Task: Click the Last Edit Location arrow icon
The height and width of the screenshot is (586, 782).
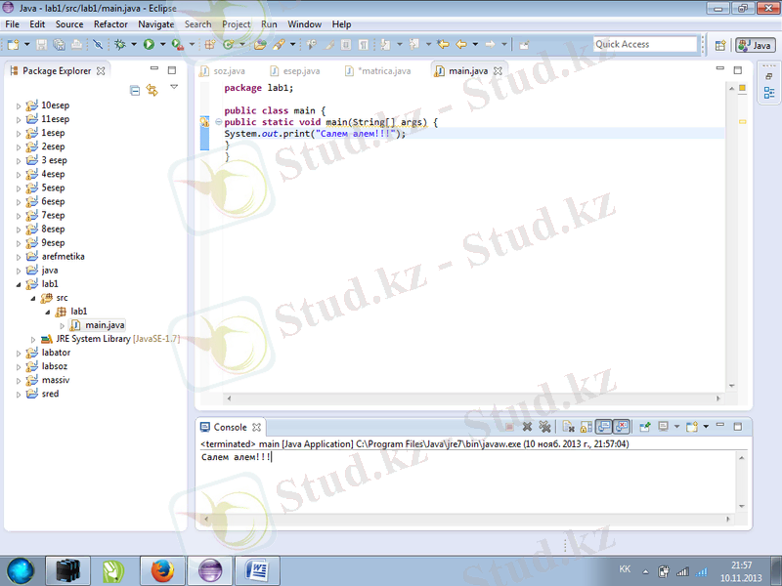Action: (443, 44)
